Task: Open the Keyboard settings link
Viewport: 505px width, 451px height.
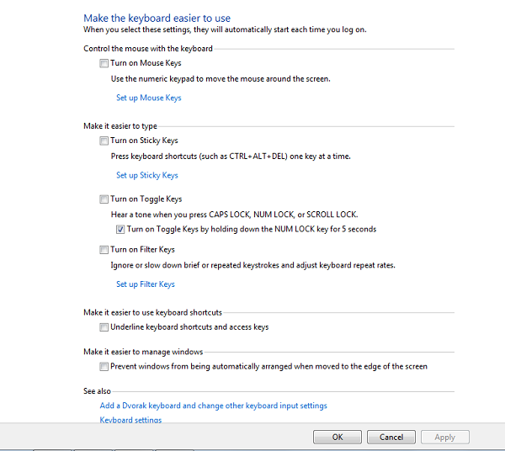Action: 130,420
